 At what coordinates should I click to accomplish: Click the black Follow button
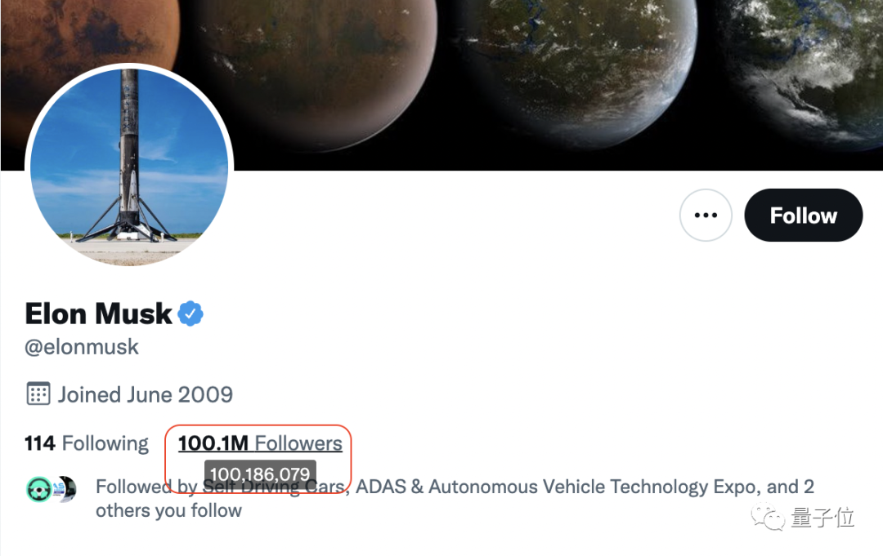coord(803,216)
